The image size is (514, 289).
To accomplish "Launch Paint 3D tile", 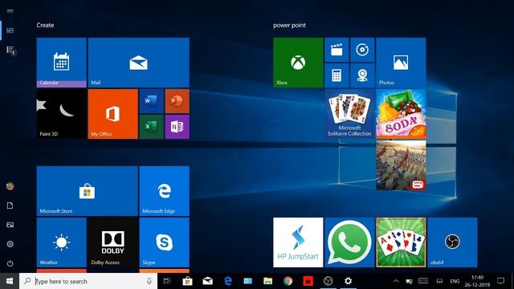I will 61,114.
